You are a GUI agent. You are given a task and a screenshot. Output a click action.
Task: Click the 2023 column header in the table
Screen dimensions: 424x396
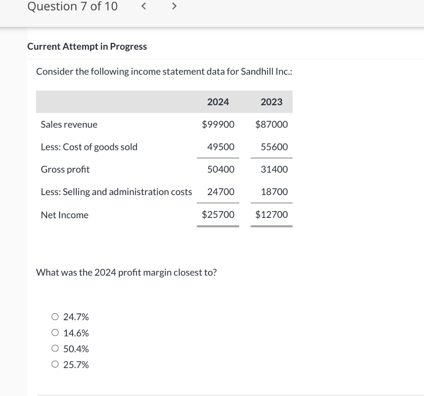click(x=271, y=101)
